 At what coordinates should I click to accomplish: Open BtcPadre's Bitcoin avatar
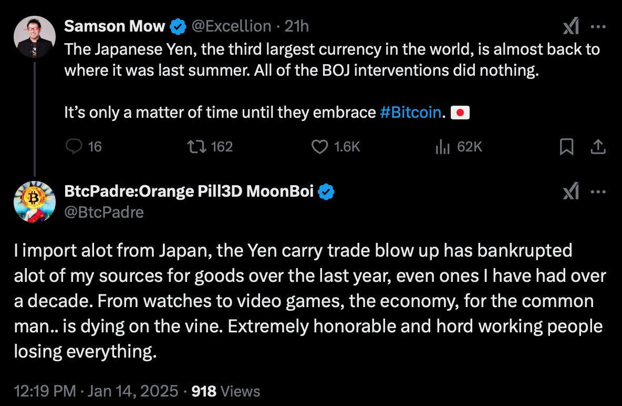point(35,201)
